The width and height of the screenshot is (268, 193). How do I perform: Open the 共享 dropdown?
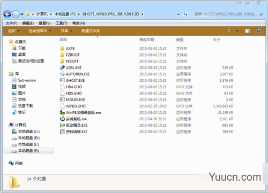(x=66, y=31)
